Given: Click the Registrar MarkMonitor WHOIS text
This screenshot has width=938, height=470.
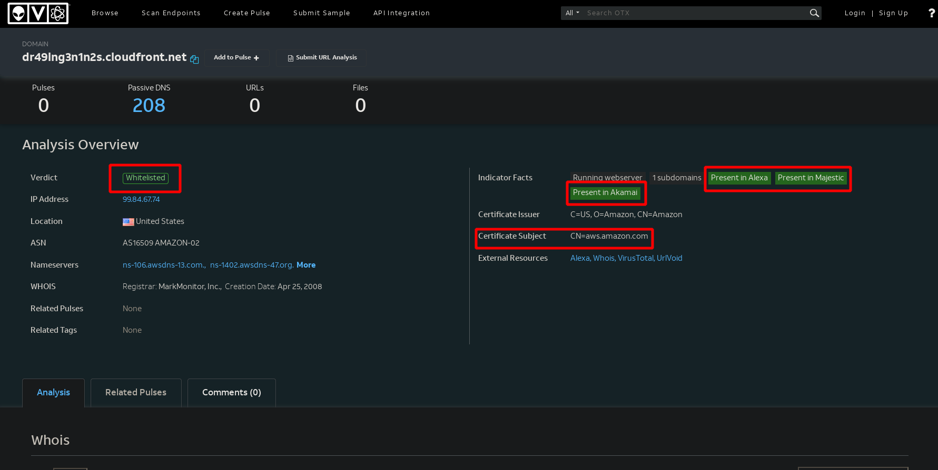Looking at the screenshot, I should point(172,287).
